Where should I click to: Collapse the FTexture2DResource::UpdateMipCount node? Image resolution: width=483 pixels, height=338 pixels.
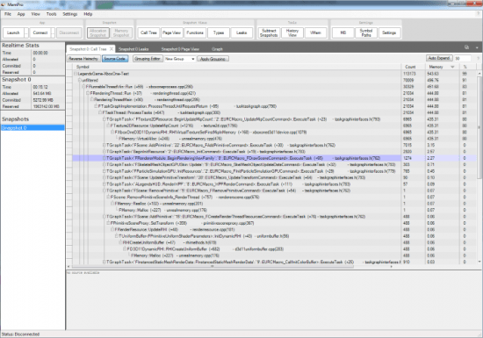point(108,126)
